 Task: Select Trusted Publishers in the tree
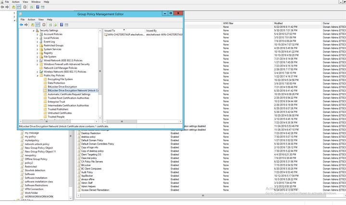pos(57,109)
